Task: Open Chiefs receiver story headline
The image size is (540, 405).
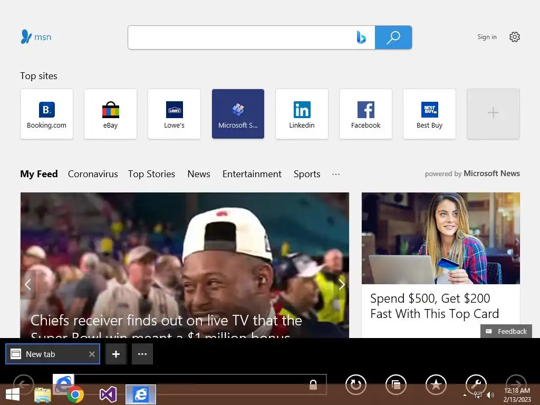Action: point(166,325)
